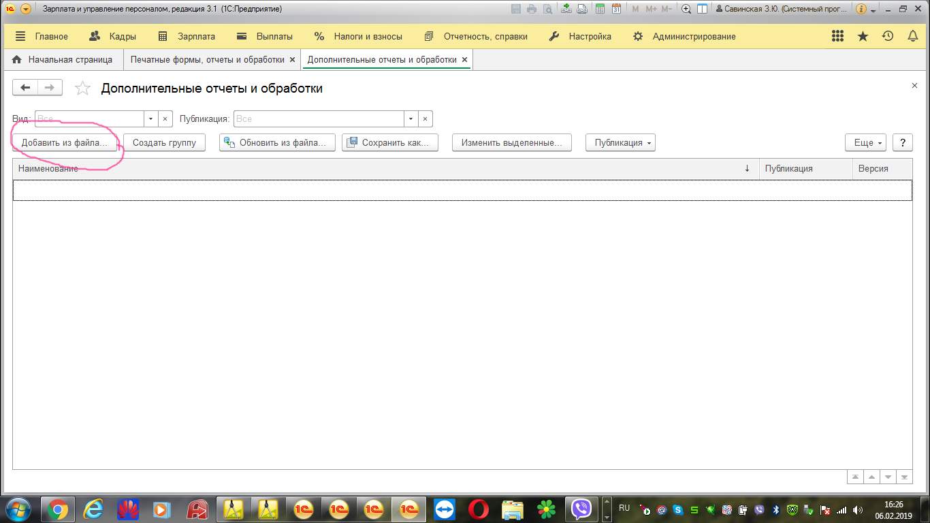The height and width of the screenshot is (523, 930).
Task: Open Windows Start button
Action: (x=18, y=509)
